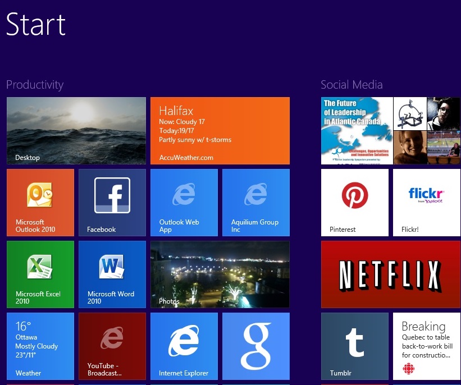Open the Google g tile

point(256,346)
